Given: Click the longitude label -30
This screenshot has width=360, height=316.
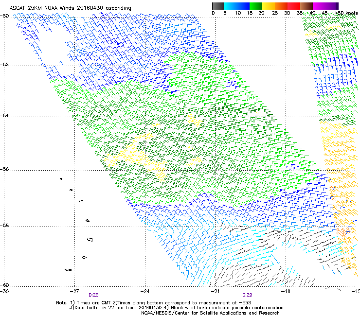Looking at the screenshot, I should click(x=4, y=291).
